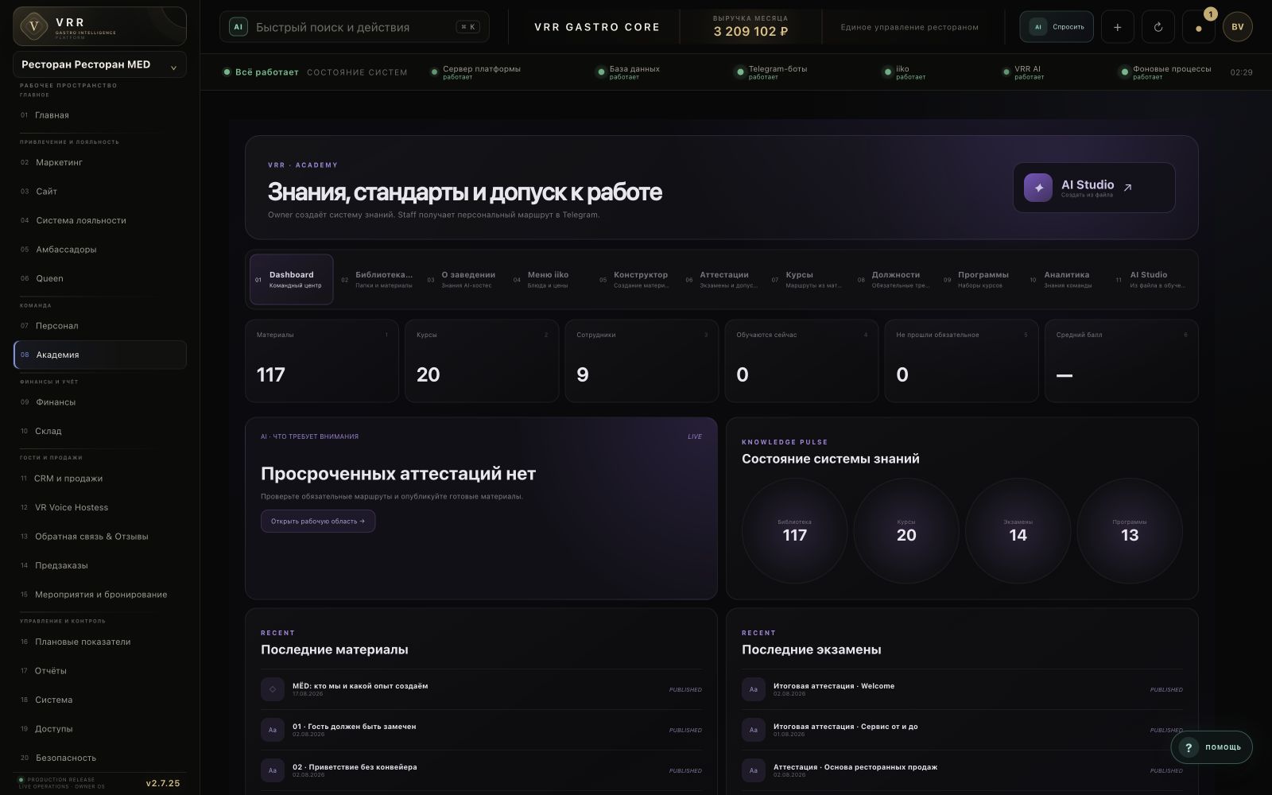Click Открыть рабочую область button

click(x=318, y=522)
